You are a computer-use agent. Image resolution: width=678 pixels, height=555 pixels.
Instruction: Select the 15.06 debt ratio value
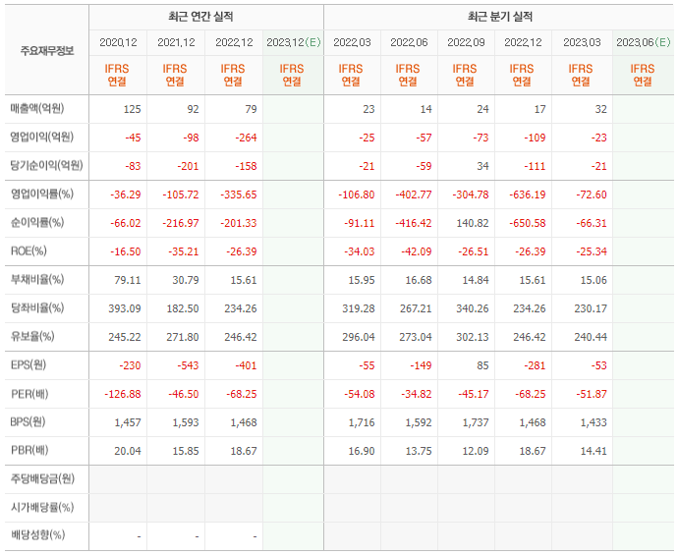pyautogui.click(x=593, y=281)
